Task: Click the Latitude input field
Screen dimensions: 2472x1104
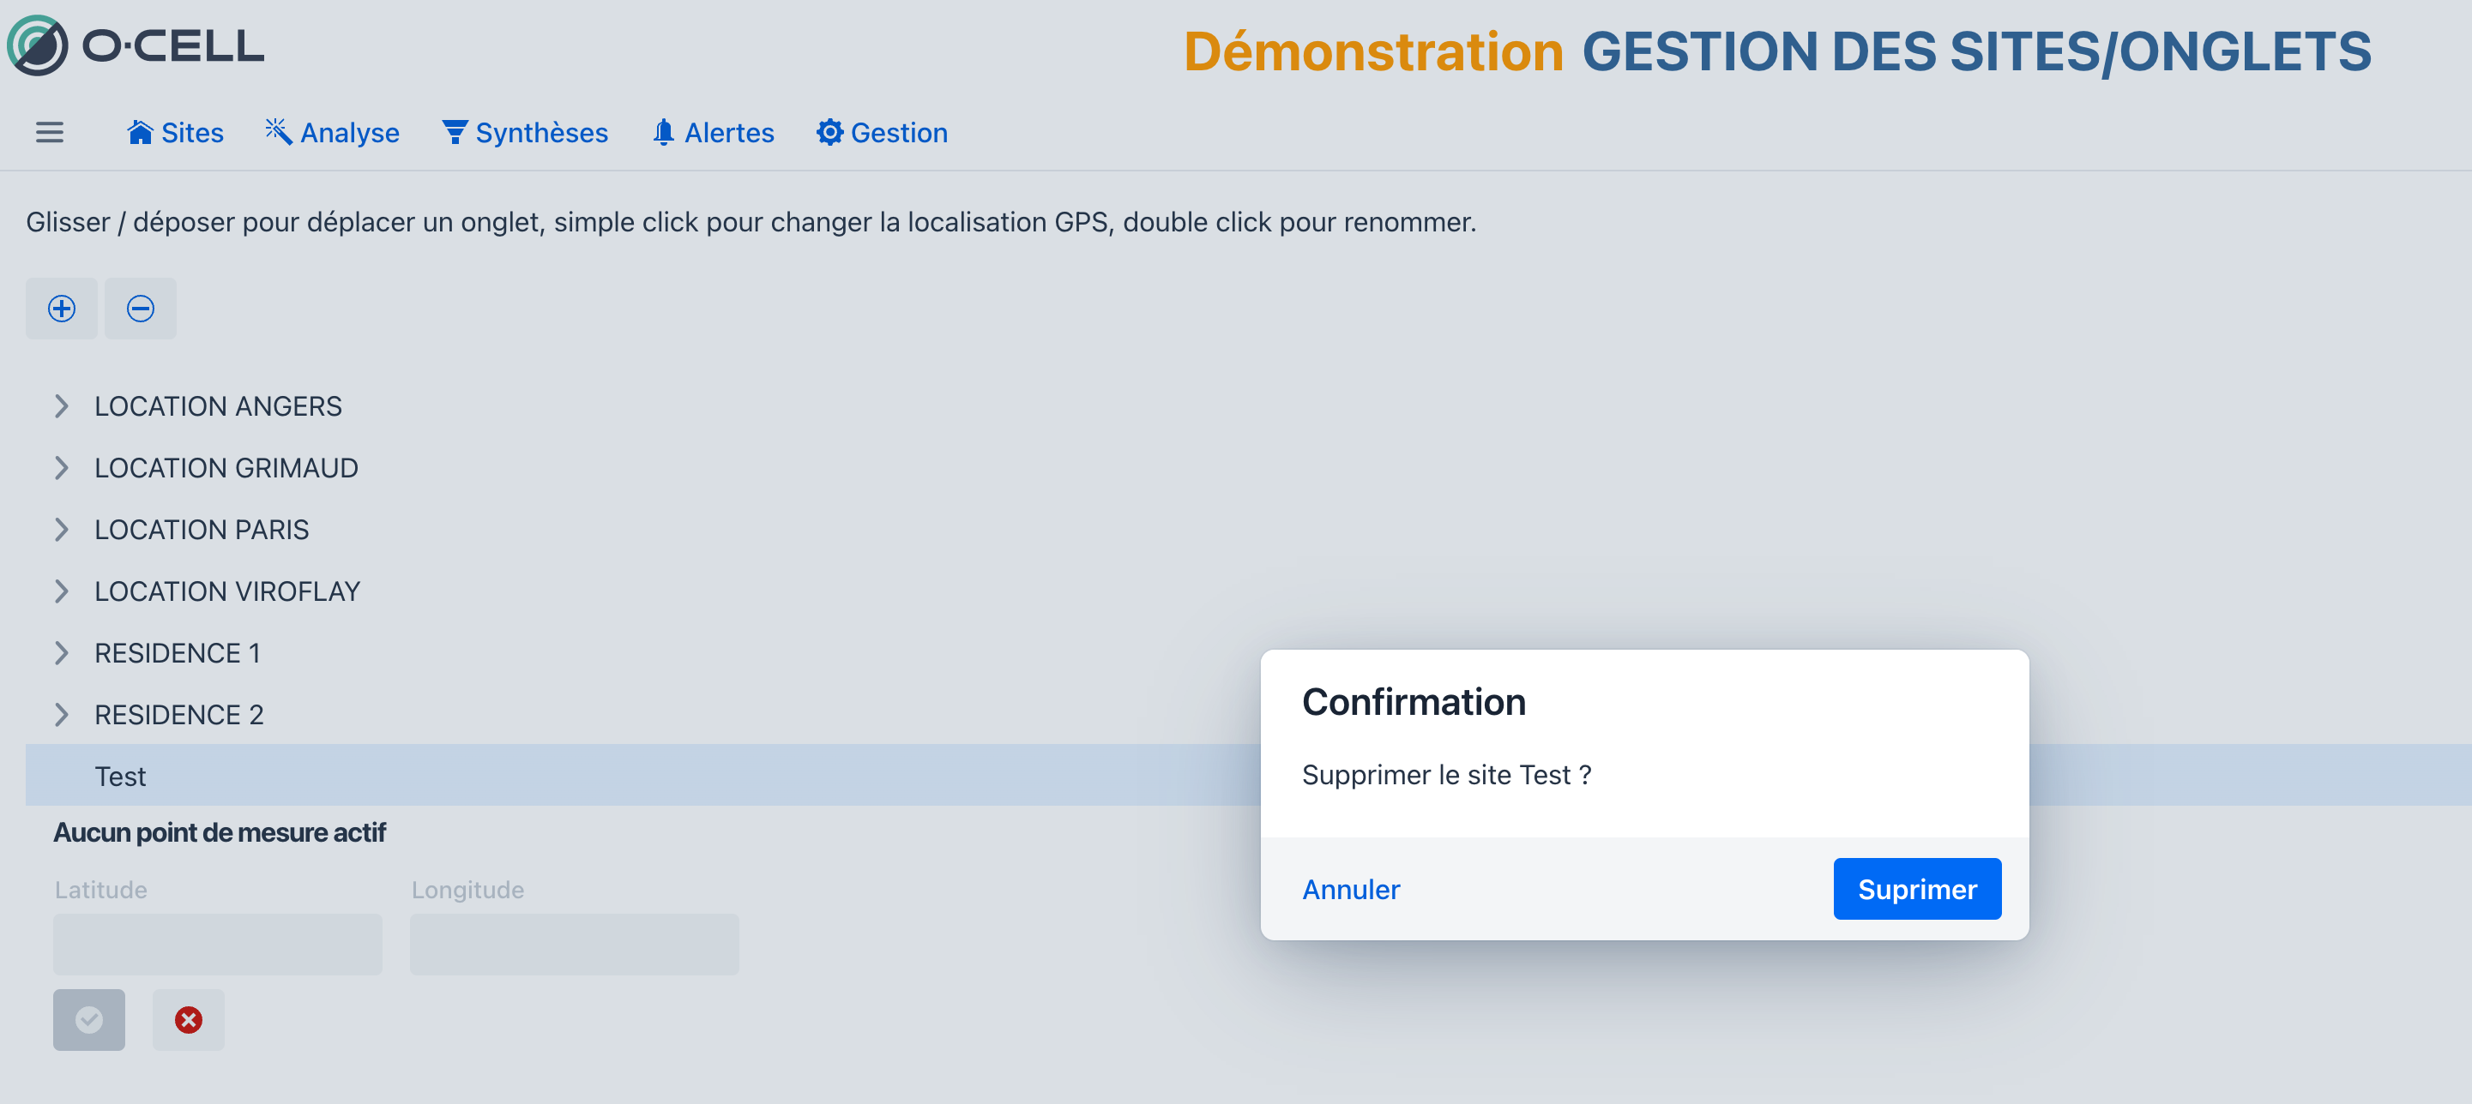Action: pyautogui.click(x=218, y=944)
